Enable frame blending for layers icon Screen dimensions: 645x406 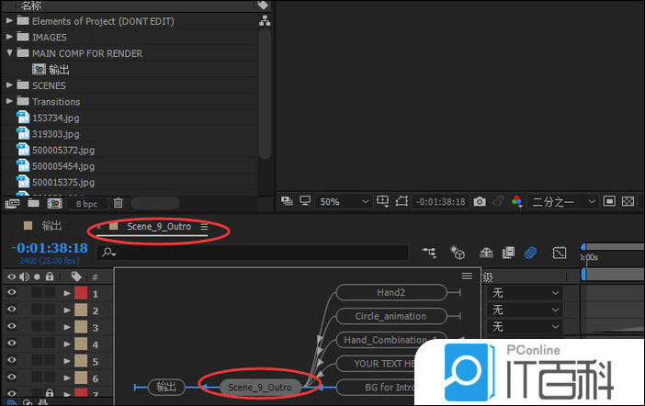(508, 253)
